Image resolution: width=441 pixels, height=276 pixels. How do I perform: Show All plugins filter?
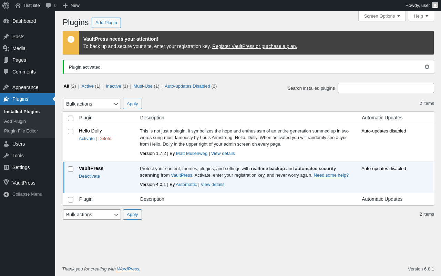tap(66, 86)
